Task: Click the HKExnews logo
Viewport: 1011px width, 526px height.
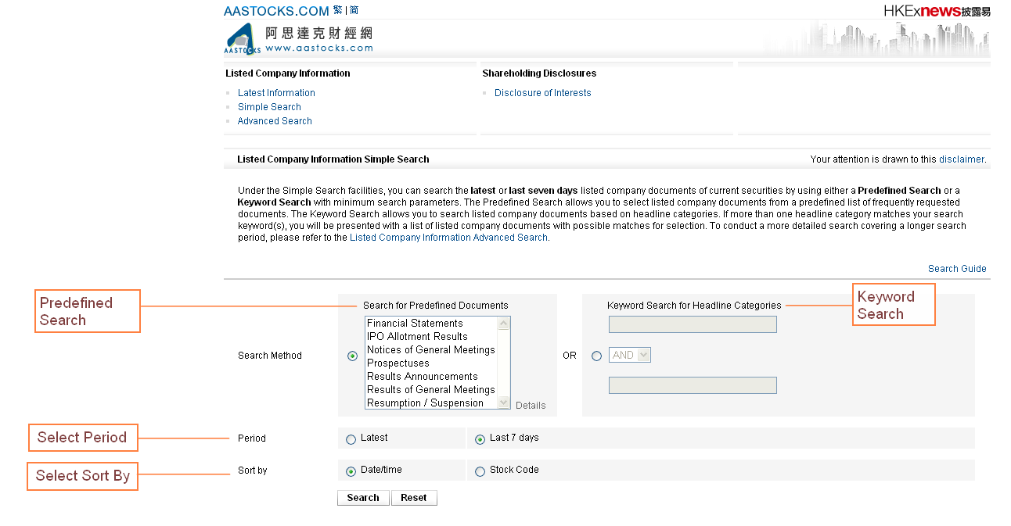Action: pyautogui.click(x=937, y=11)
